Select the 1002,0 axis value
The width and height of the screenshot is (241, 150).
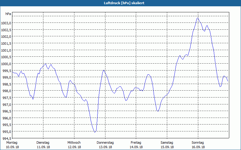6,37
